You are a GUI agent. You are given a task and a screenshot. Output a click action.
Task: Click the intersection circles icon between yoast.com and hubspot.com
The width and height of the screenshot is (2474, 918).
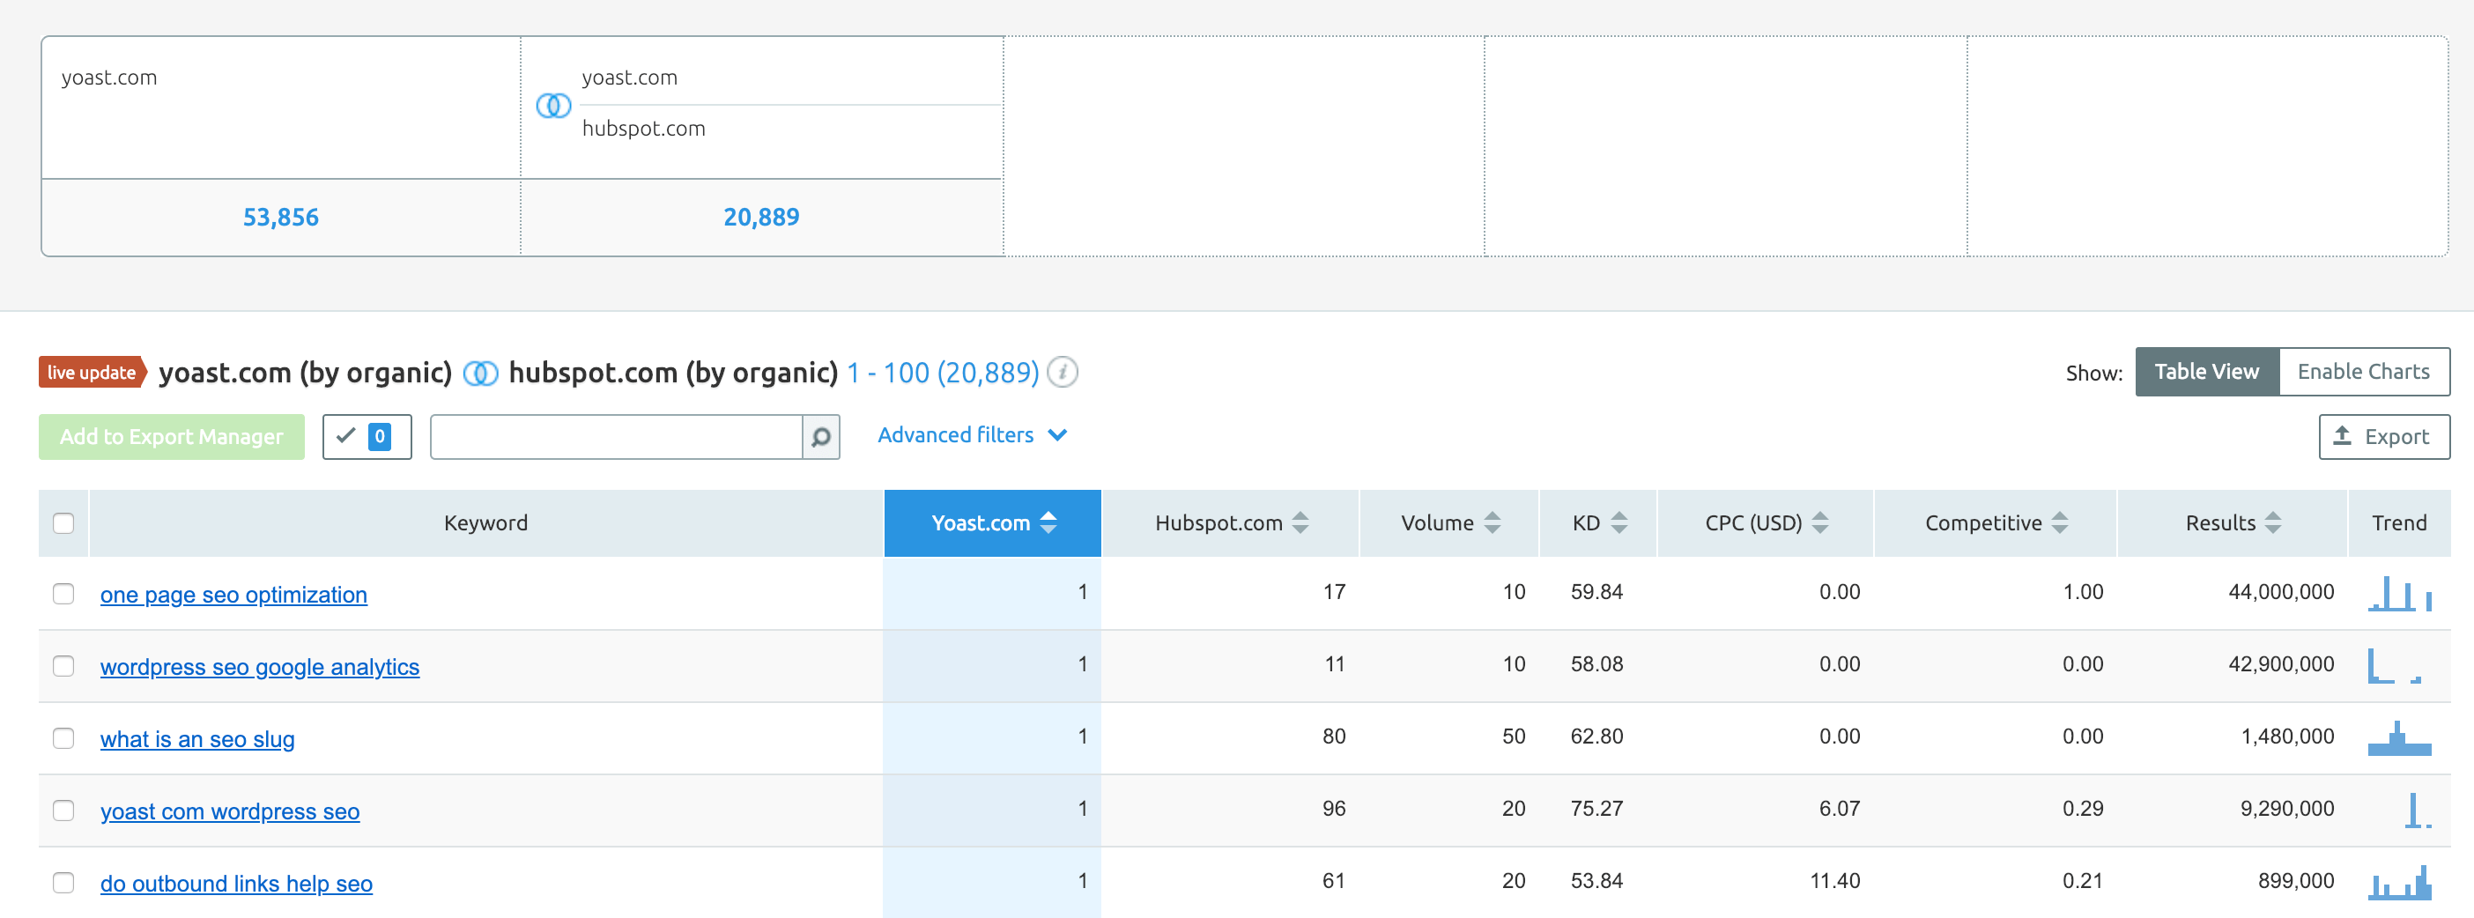[x=553, y=106]
